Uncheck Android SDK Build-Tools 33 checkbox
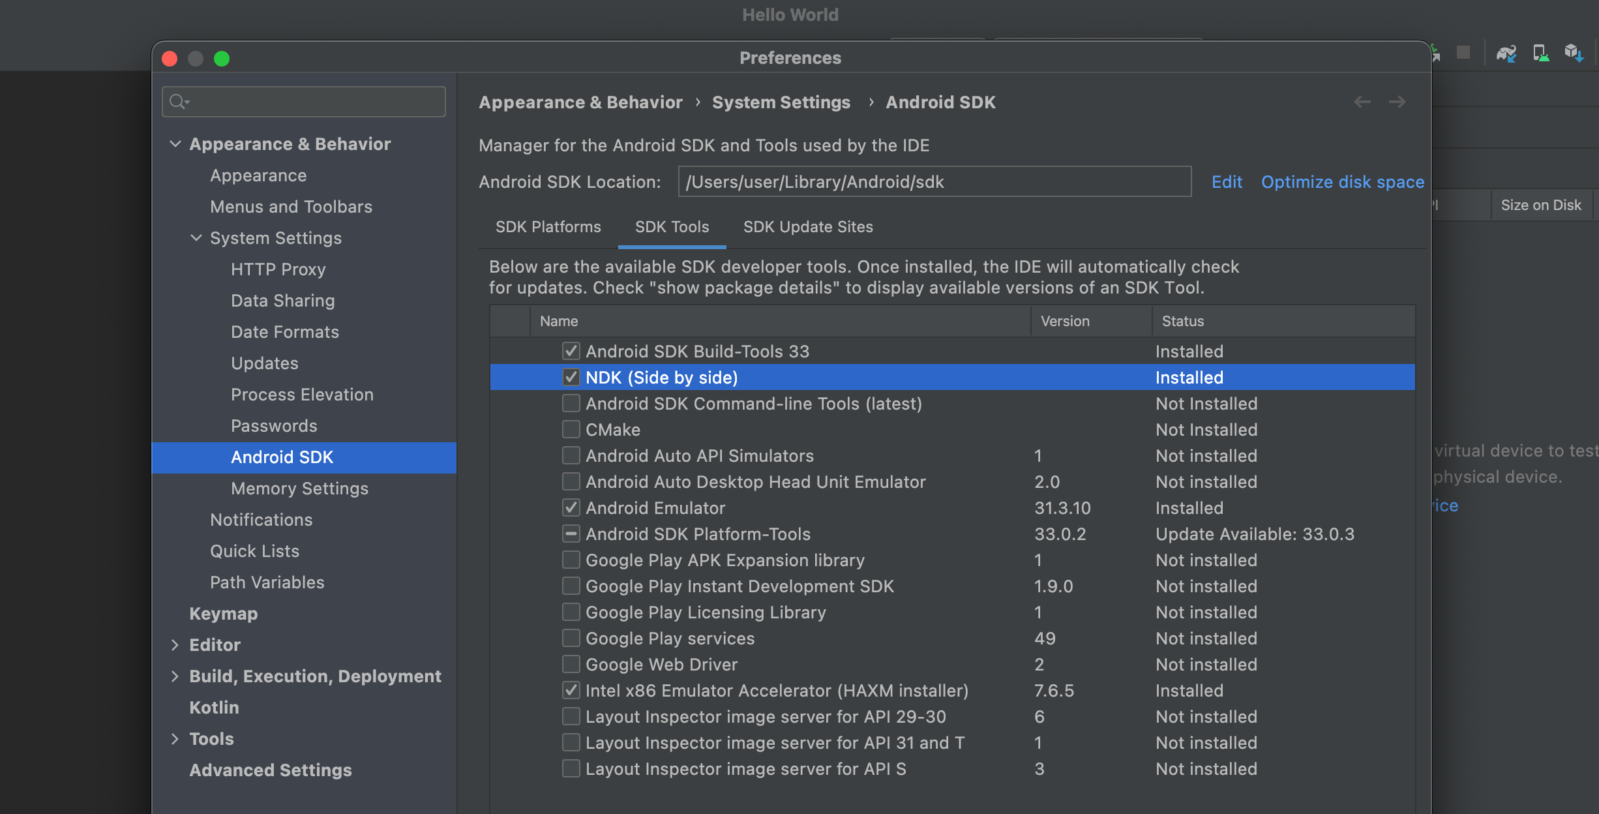Image resolution: width=1599 pixels, height=814 pixels. click(x=571, y=351)
